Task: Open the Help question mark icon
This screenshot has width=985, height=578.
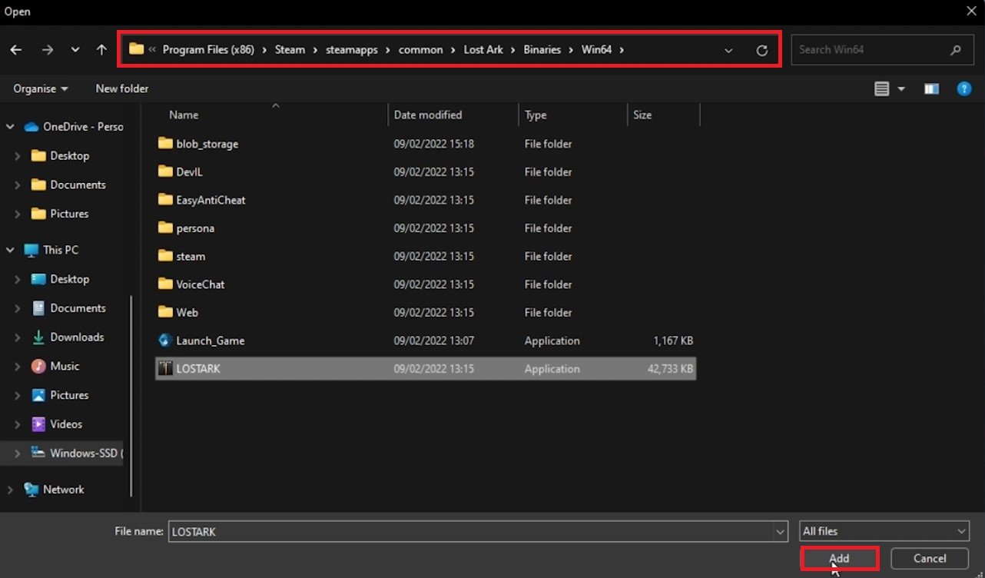Action: click(963, 89)
